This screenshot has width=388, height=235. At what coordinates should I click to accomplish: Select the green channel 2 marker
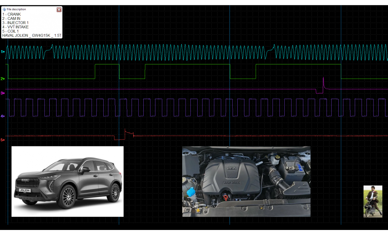click(2, 79)
